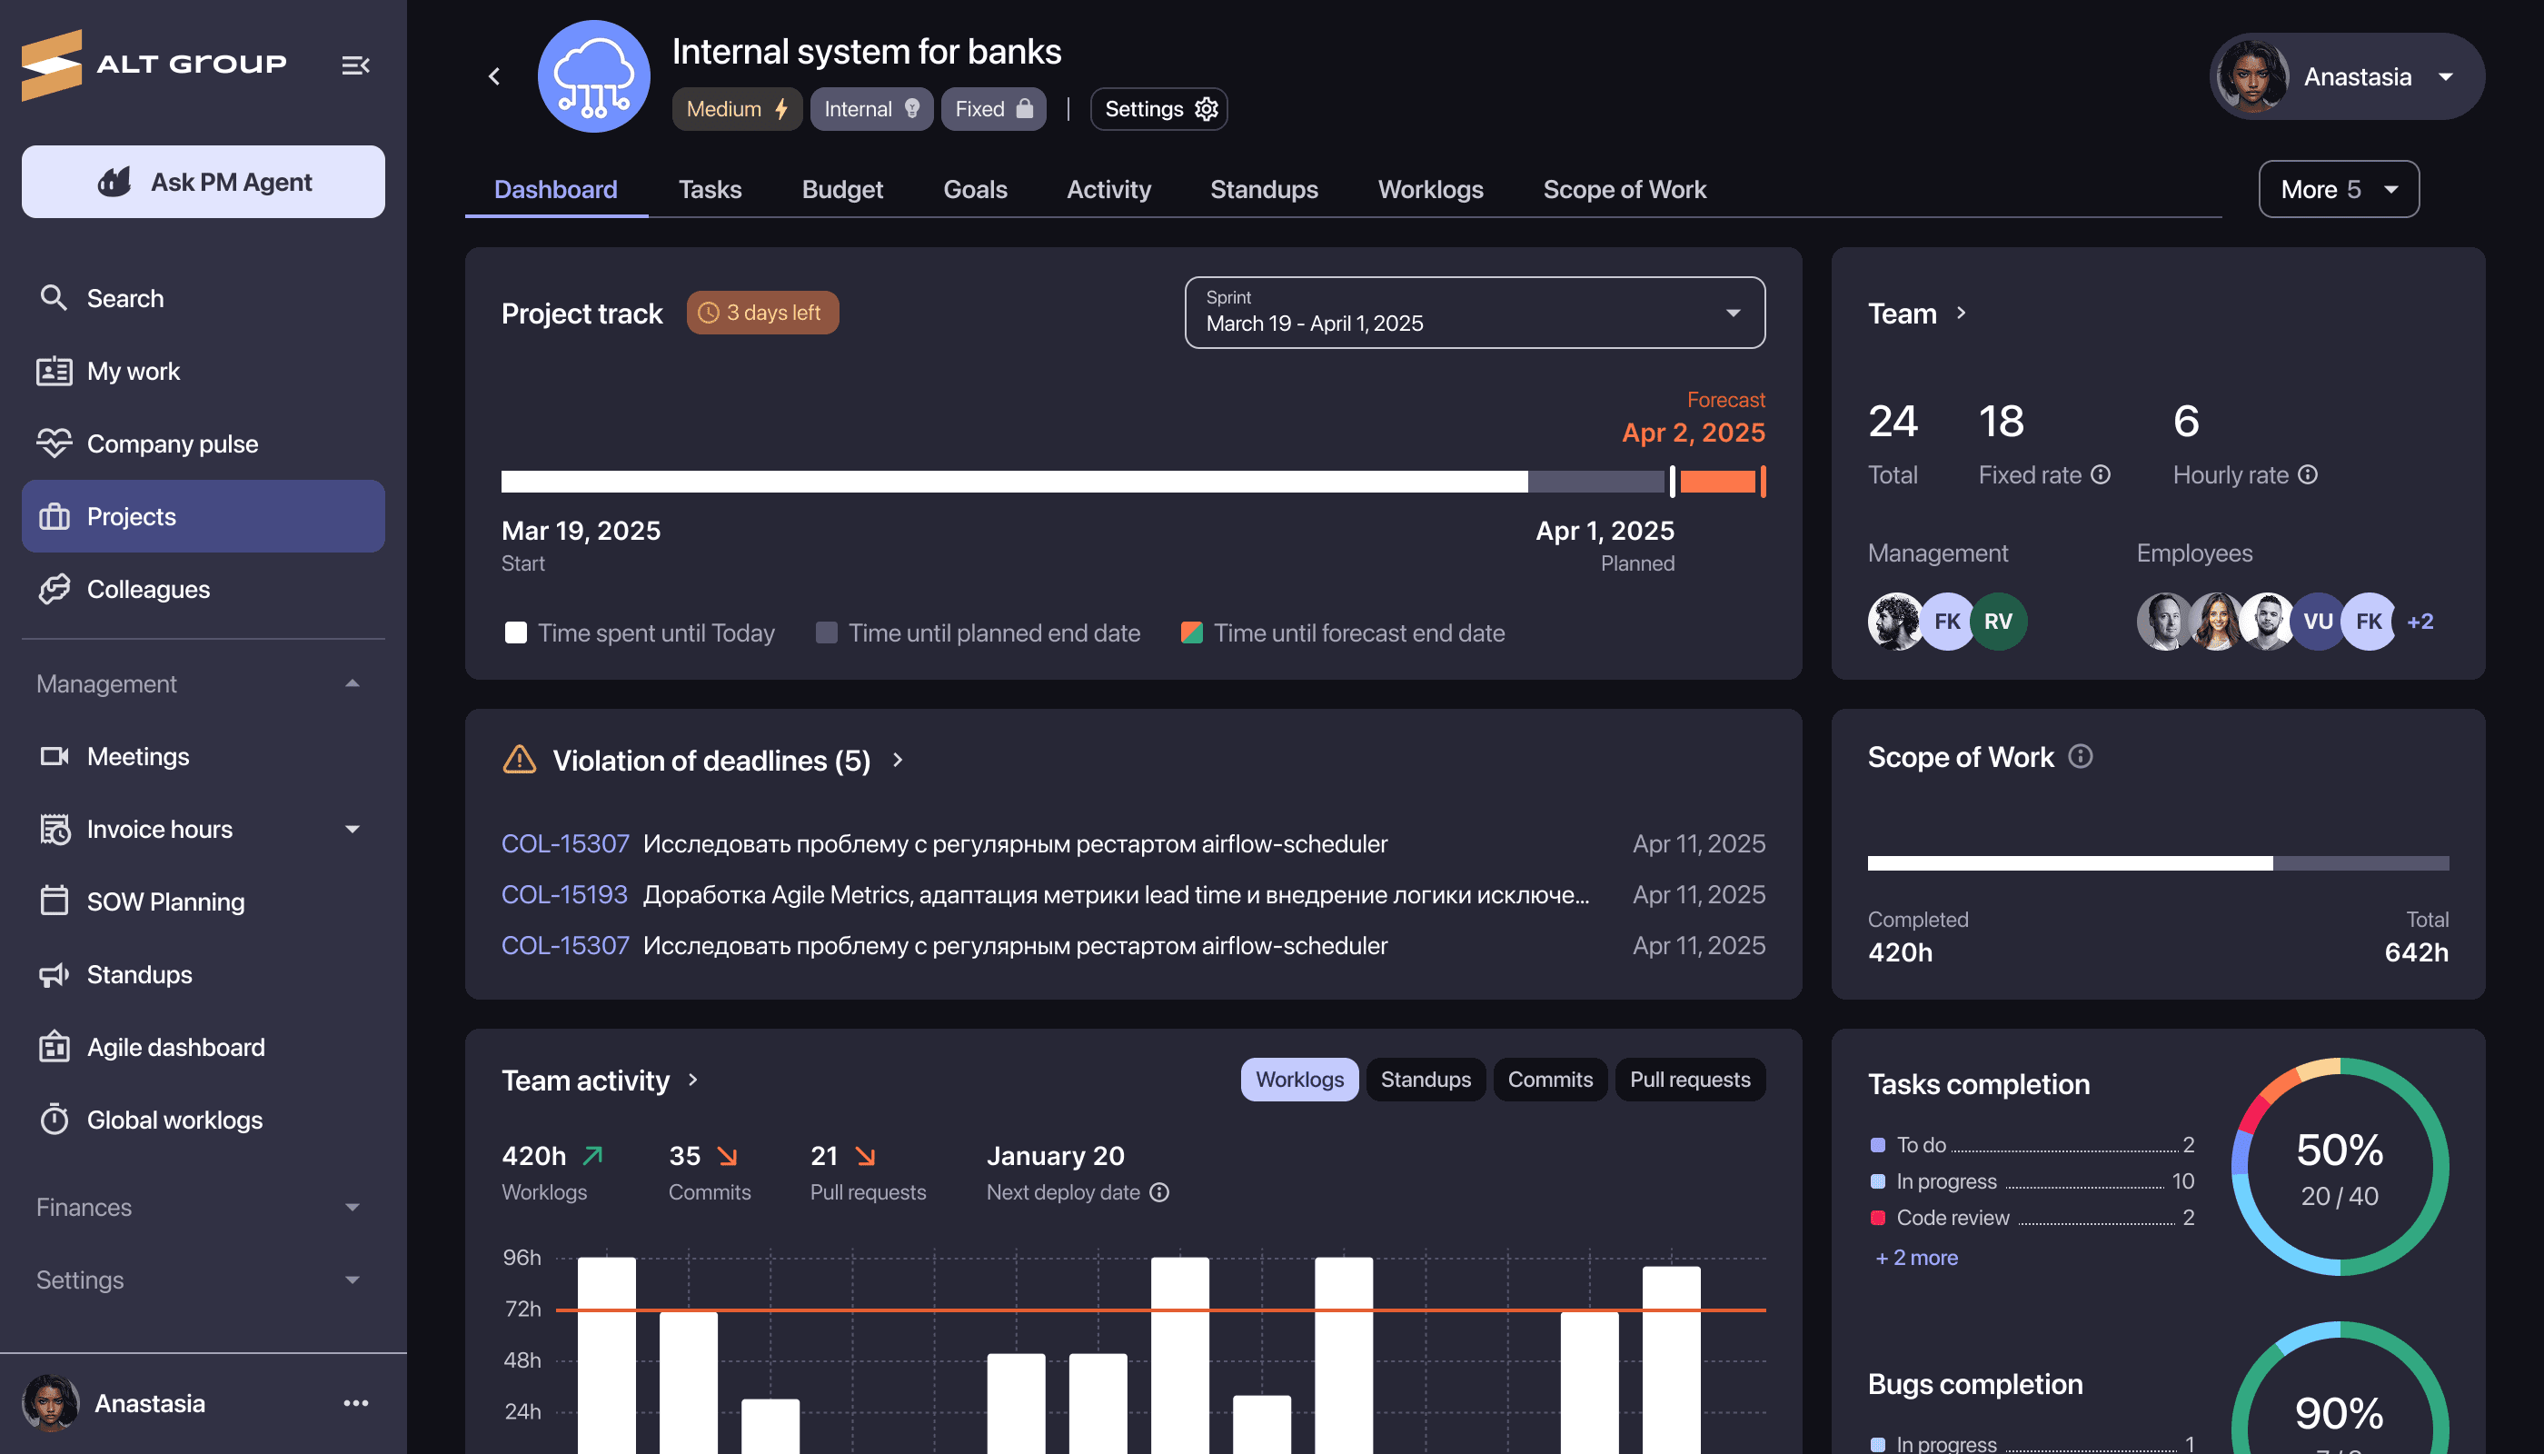
Task: Switch Team activity to Commits
Action: [x=1549, y=1080]
